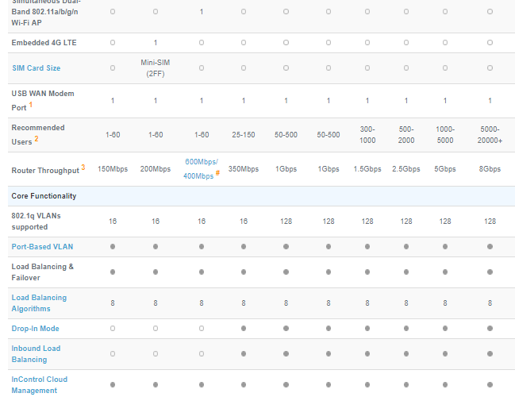The width and height of the screenshot is (515, 397).
Task: Click the 5000-20000+ recommended users value
Action: click(490, 134)
